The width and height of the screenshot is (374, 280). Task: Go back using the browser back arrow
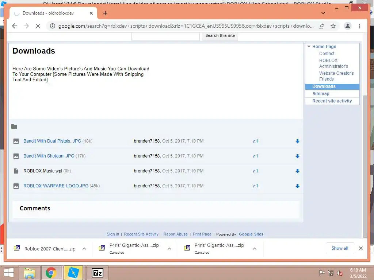tap(15, 26)
